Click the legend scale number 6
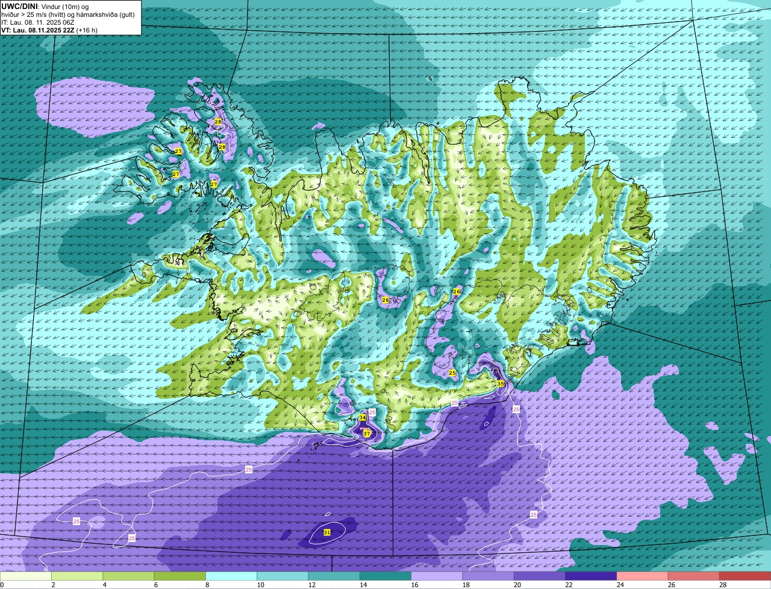The width and height of the screenshot is (771, 589). coord(155,585)
